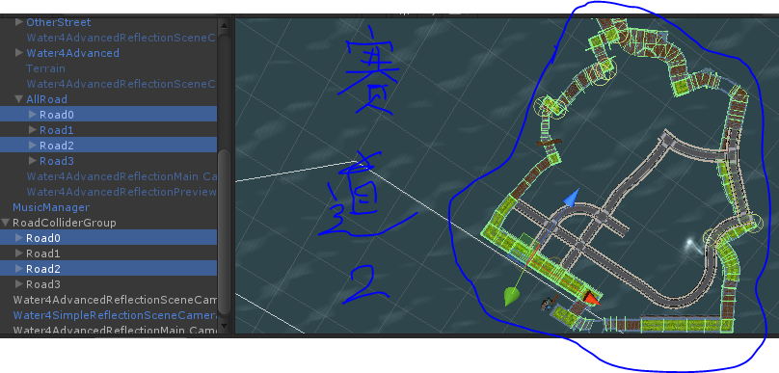Select Road0 label under AllRoad
The width and height of the screenshot is (779, 373).
(x=57, y=115)
